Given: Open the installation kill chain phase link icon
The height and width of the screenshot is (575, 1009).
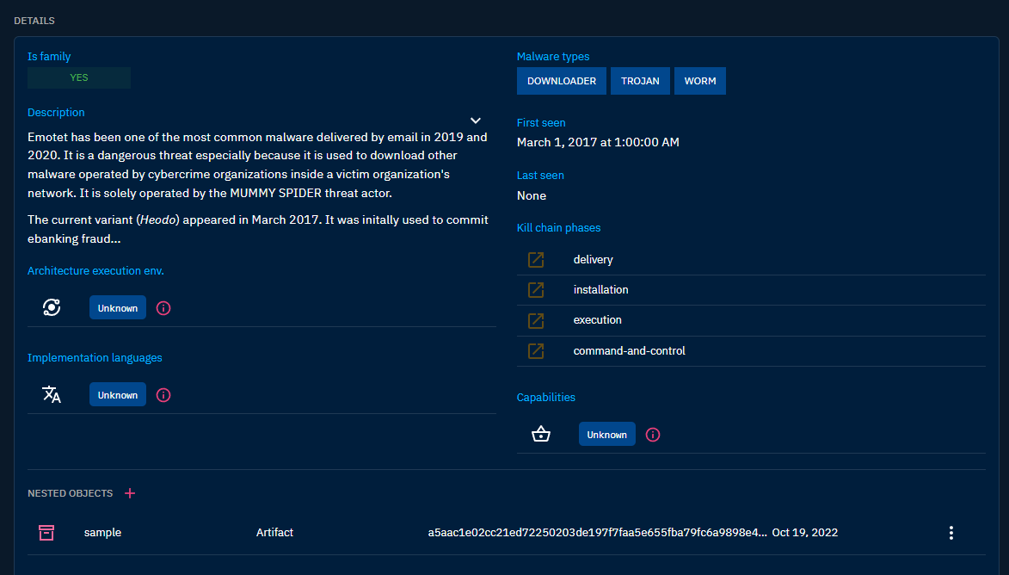Looking at the screenshot, I should 536,290.
